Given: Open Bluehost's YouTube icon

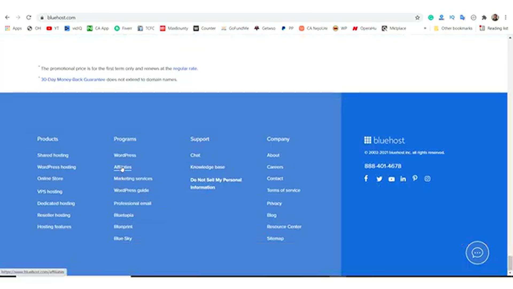Looking at the screenshot, I should [x=391, y=179].
